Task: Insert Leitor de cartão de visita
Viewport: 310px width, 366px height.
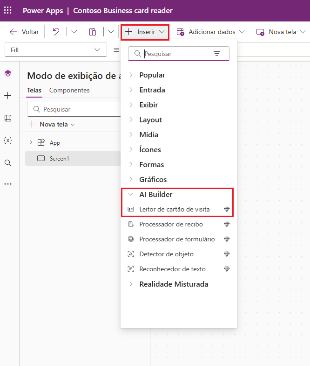Action: (x=174, y=209)
